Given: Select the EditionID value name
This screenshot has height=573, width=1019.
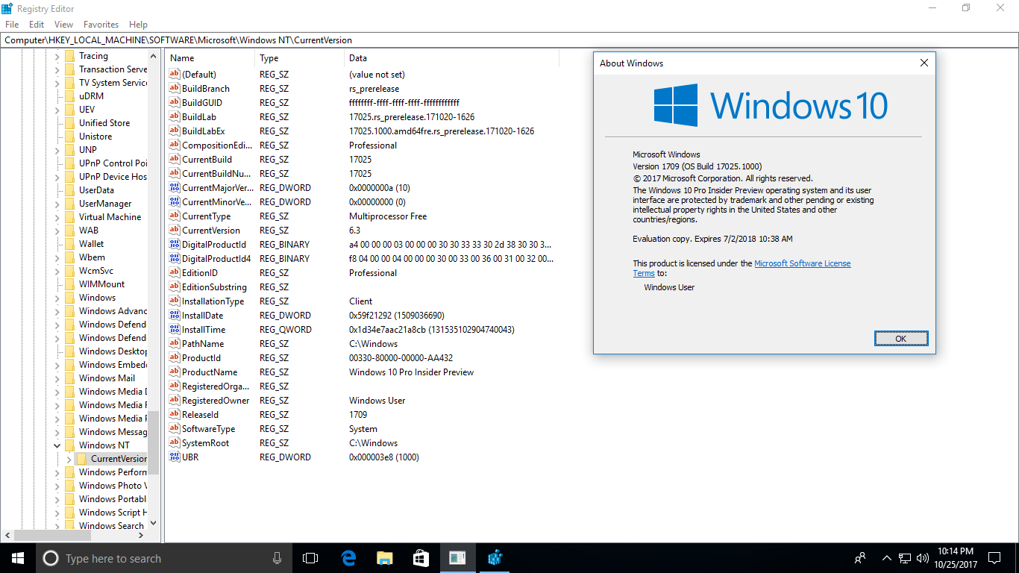Looking at the screenshot, I should 200,273.
